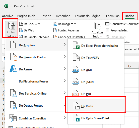Open the Combinar Consultas submenu

36,118
